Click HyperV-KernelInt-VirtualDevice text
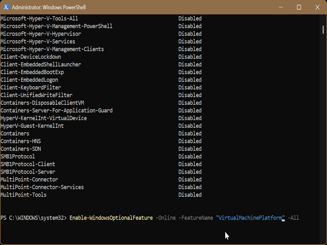This screenshot has width=327, height=245. (x=44, y=118)
